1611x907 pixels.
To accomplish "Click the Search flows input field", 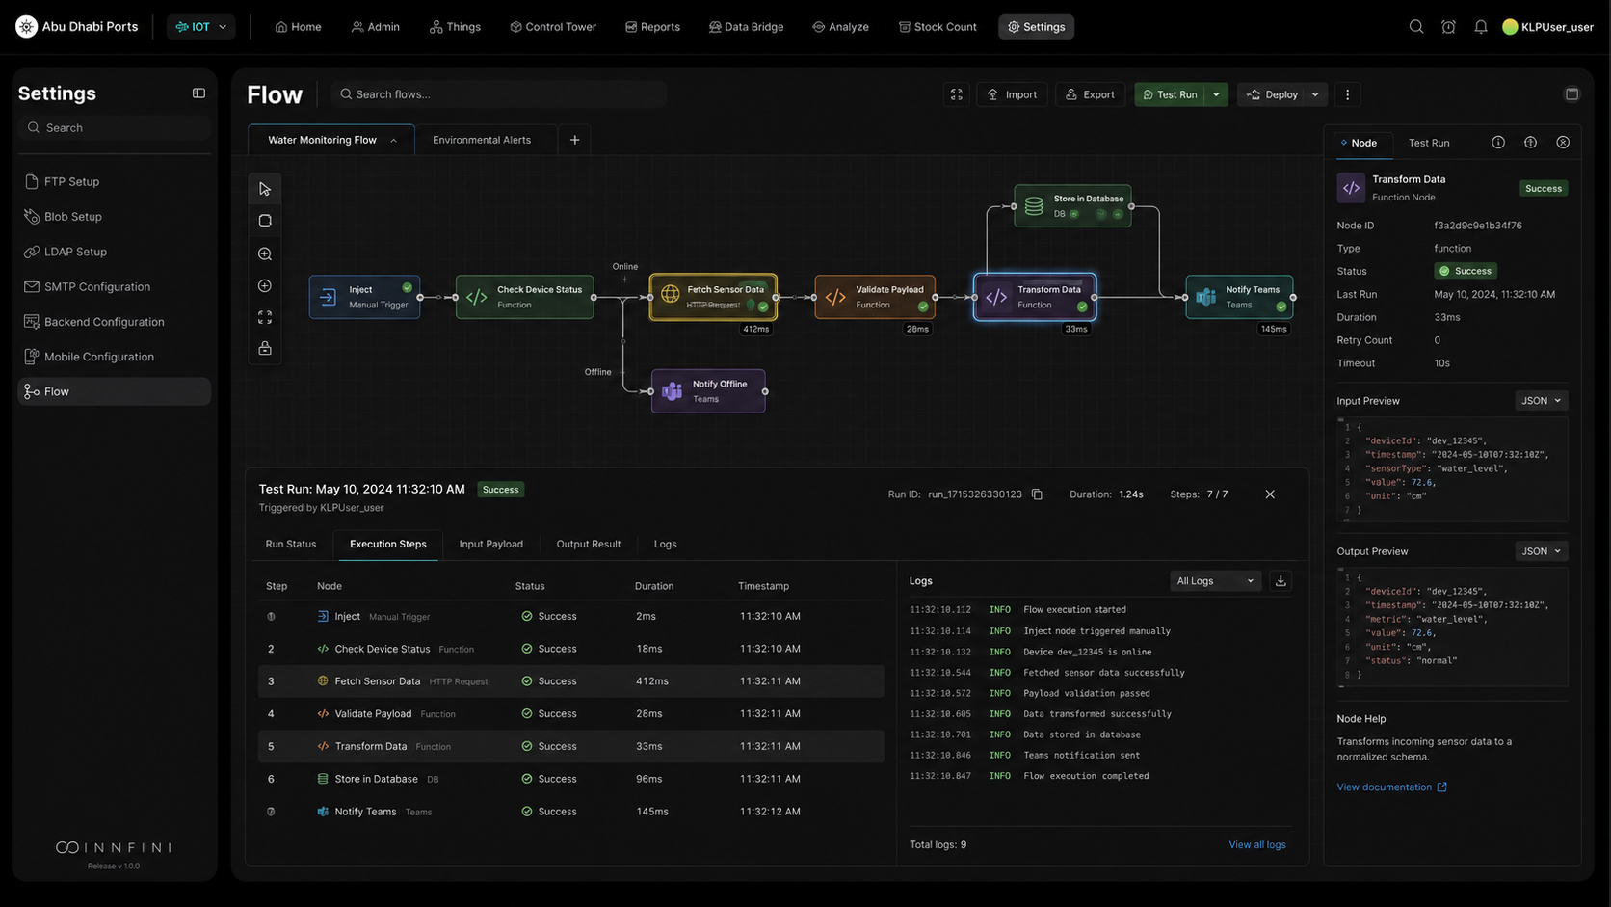I will pyautogui.click(x=499, y=94).
